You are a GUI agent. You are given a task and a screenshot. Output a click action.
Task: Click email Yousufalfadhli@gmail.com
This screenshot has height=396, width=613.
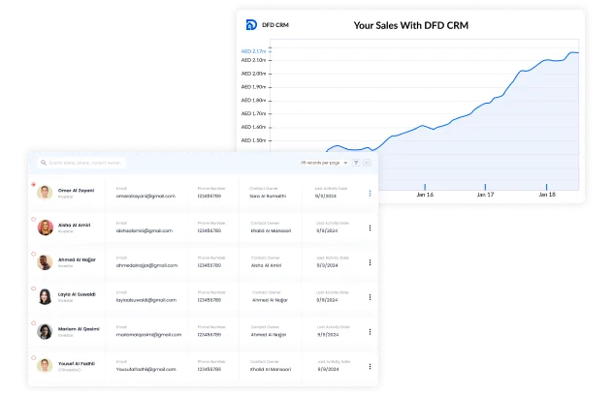coord(146,369)
